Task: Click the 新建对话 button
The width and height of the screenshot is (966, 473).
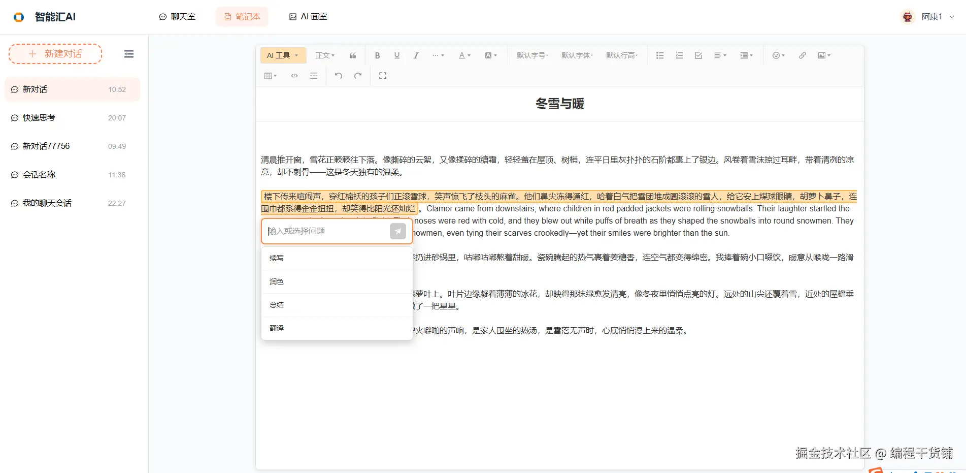Action: click(x=55, y=53)
